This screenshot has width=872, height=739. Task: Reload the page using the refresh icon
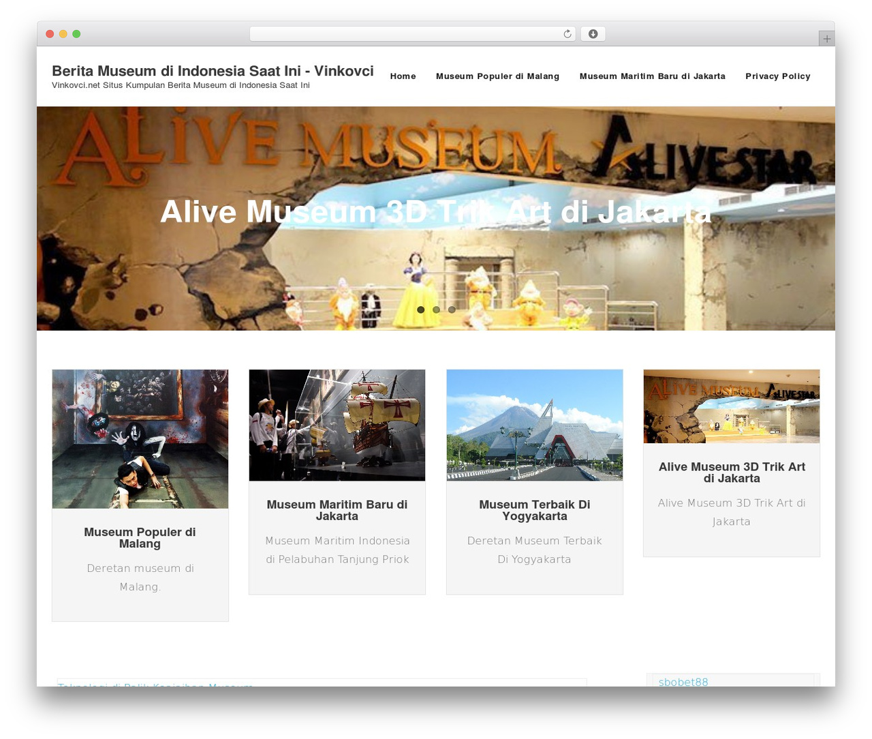(x=567, y=34)
